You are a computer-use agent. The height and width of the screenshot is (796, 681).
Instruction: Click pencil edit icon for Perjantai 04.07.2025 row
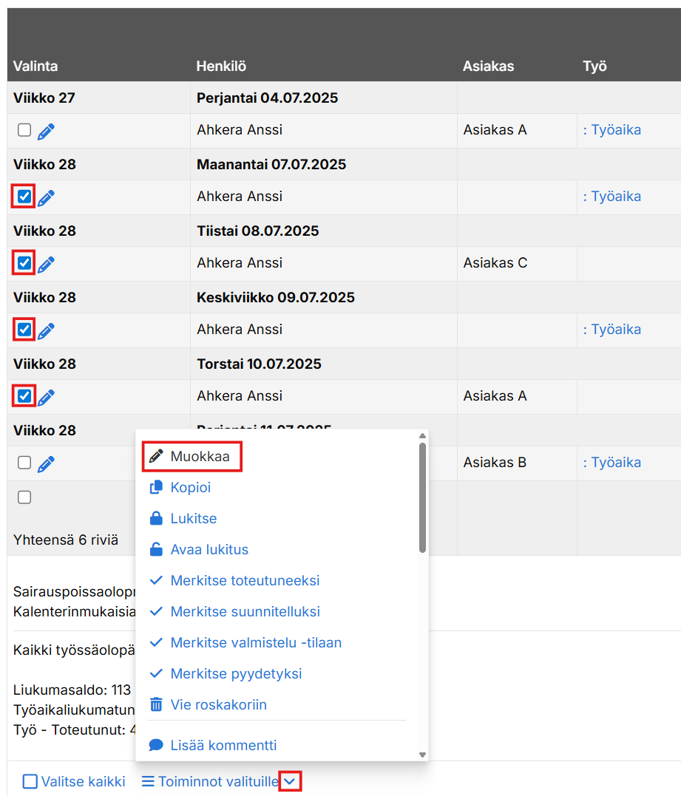pyautogui.click(x=46, y=132)
